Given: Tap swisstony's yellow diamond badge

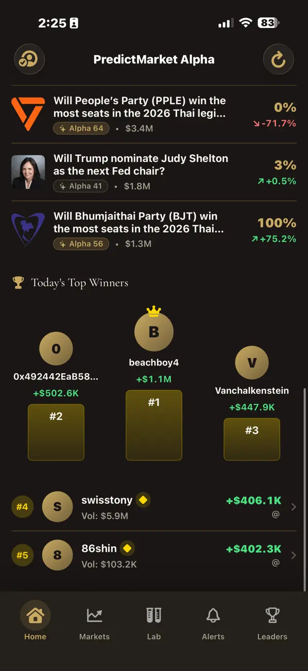Looking at the screenshot, I should [143, 500].
